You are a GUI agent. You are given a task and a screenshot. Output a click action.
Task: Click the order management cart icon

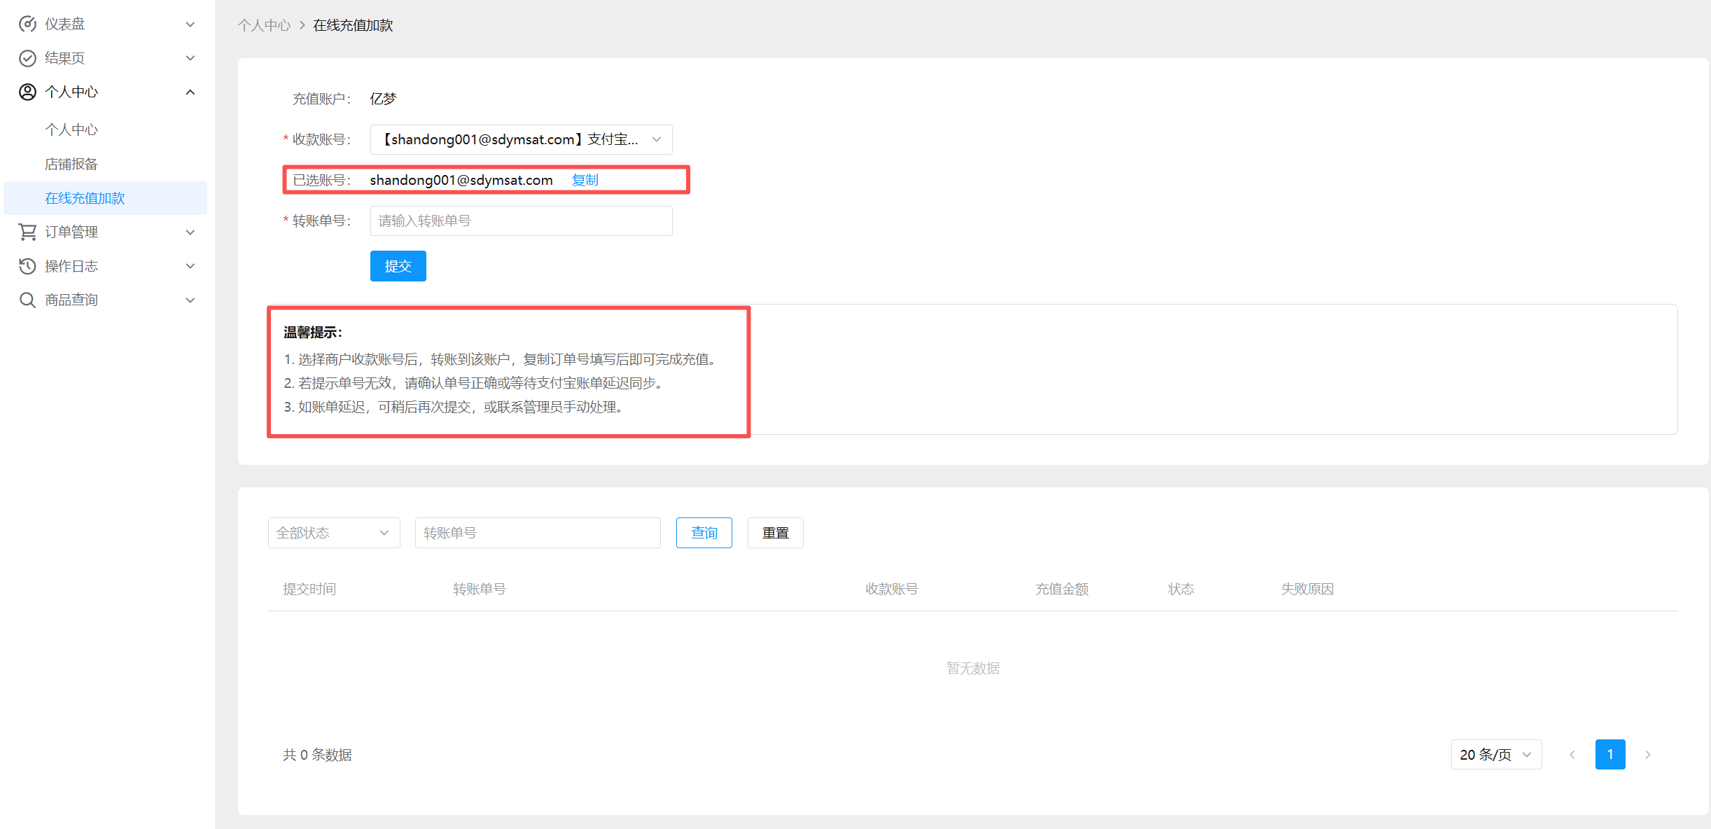click(x=27, y=232)
